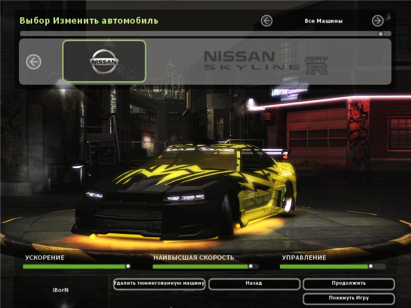Click the Управление stat bar
Viewport: 411px width, 308px height.
(x=333, y=266)
